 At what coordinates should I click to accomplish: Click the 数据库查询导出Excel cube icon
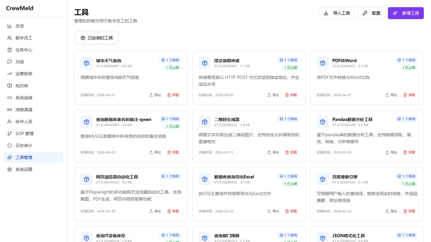pos(205,179)
